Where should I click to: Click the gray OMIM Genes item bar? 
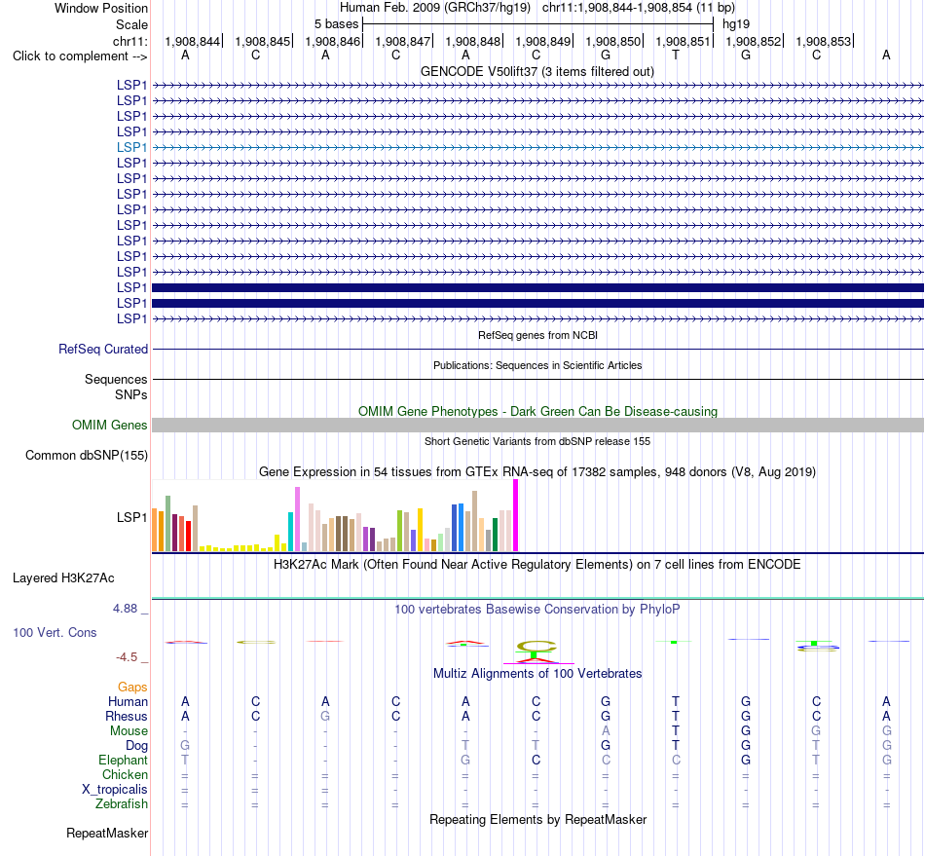point(537,425)
